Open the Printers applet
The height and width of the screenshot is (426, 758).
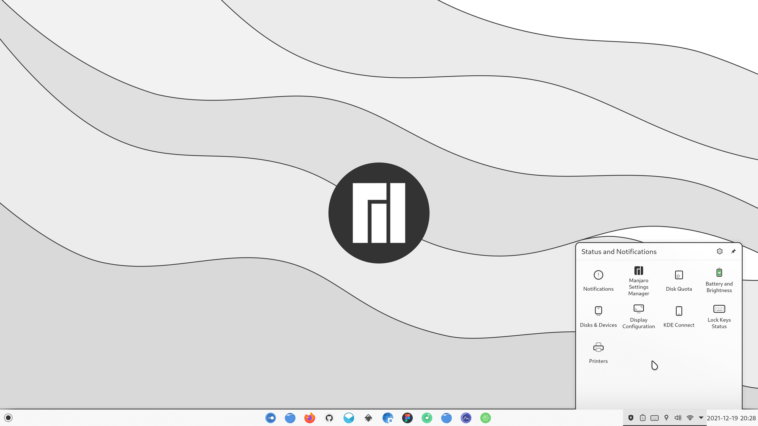pyautogui.click(x=598, y=353)
